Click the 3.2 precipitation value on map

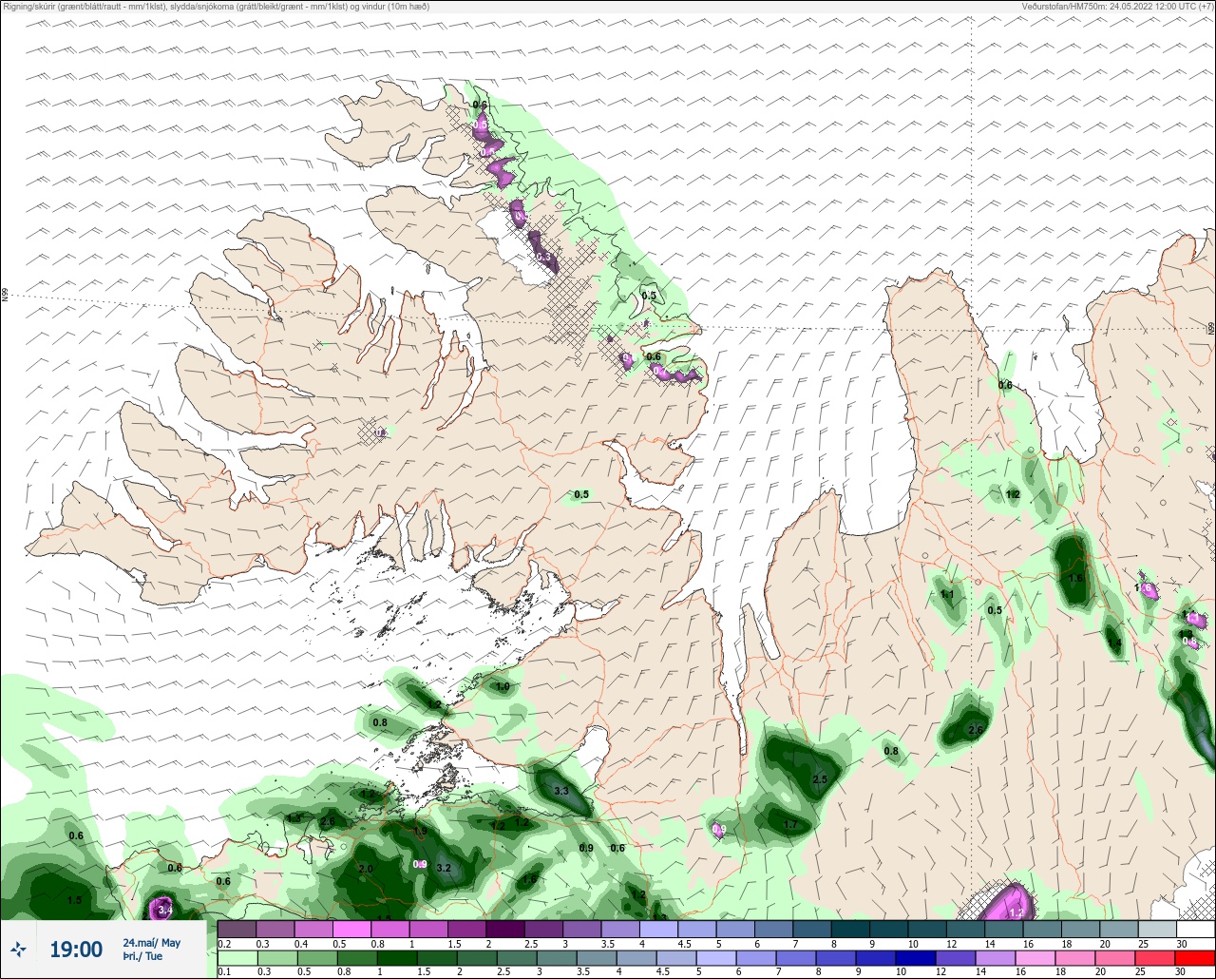tap(444, 868)
